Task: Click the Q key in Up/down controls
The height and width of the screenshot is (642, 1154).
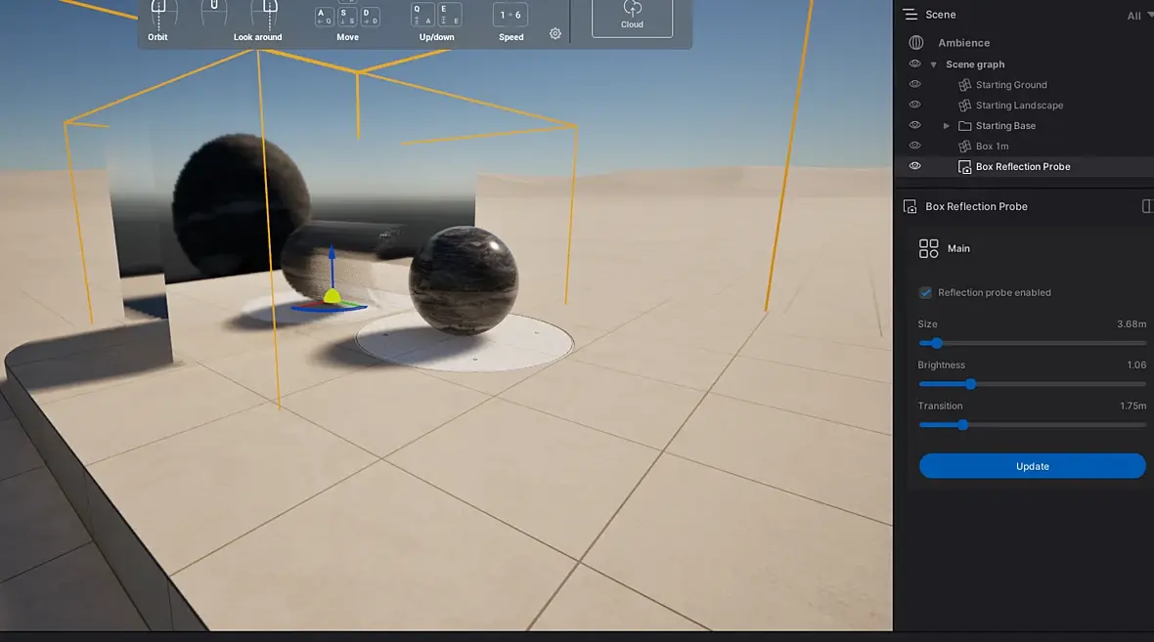Action: click(422, 14)
